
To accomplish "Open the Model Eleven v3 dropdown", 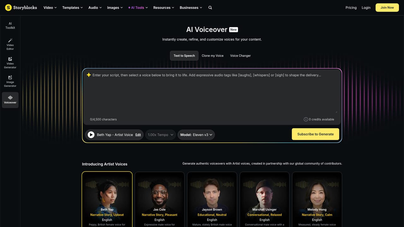I will pyautogui.click(x=196, y=135).
